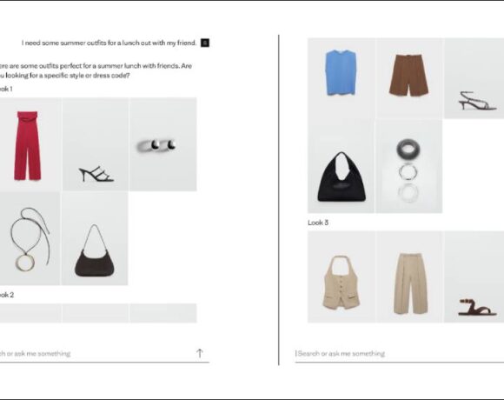Open the cord ring necklace product
This screenshot has height=400, width=504.
pos(30,238)
